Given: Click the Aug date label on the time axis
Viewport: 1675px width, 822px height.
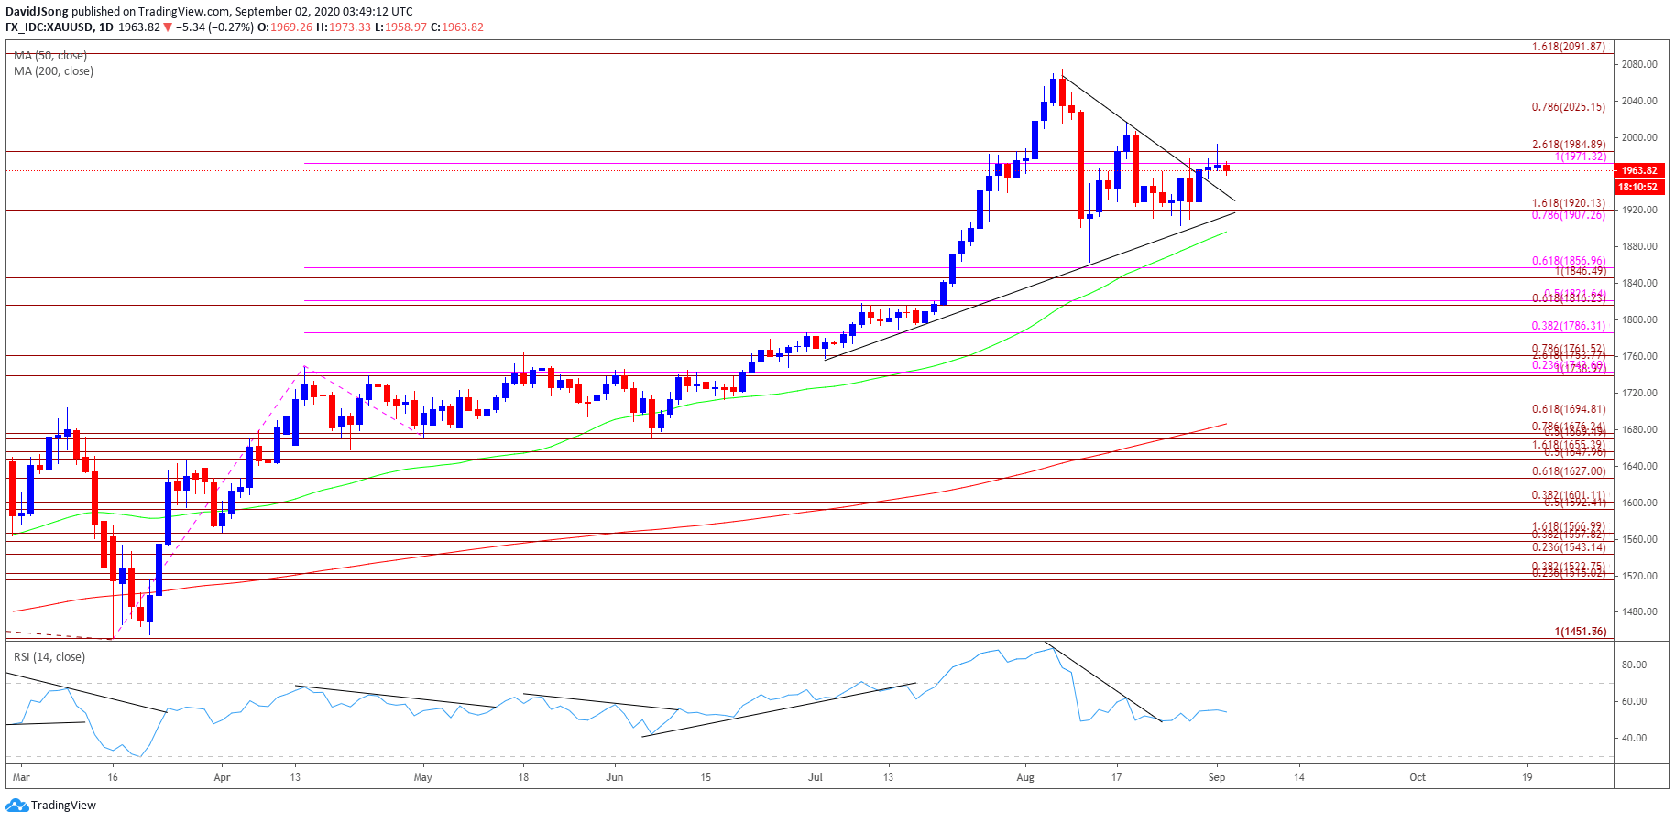Looking at the screenshot, I should point(1025,778).
